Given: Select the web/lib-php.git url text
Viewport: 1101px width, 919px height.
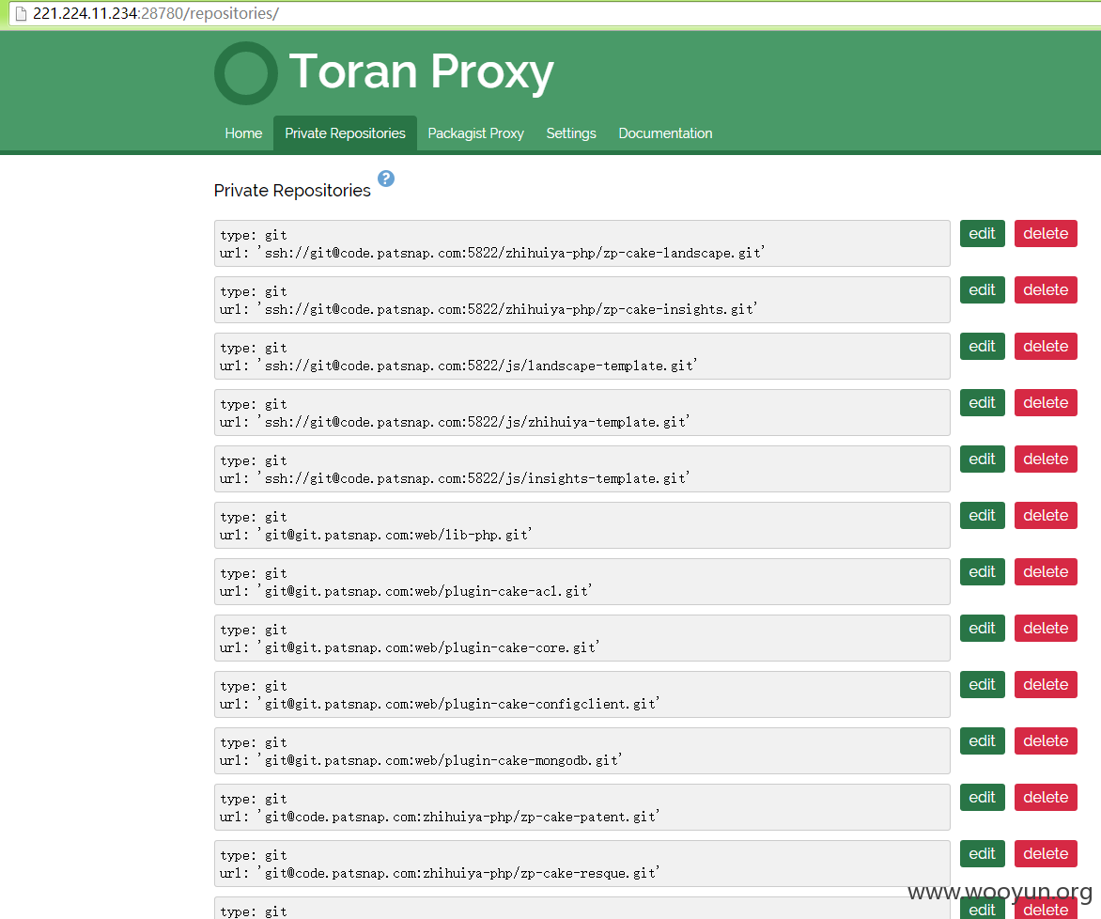Looking at the screenshot, I should (x=376, y=535).
